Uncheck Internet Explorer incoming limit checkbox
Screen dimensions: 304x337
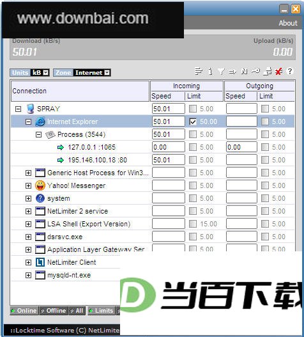coord(193,121)
